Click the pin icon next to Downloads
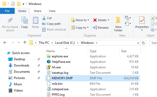 click(x=39, y=65)
